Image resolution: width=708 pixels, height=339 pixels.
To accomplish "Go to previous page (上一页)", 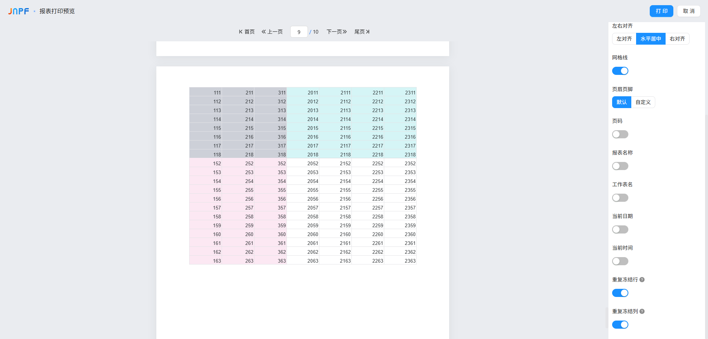I will pos(272,32).
